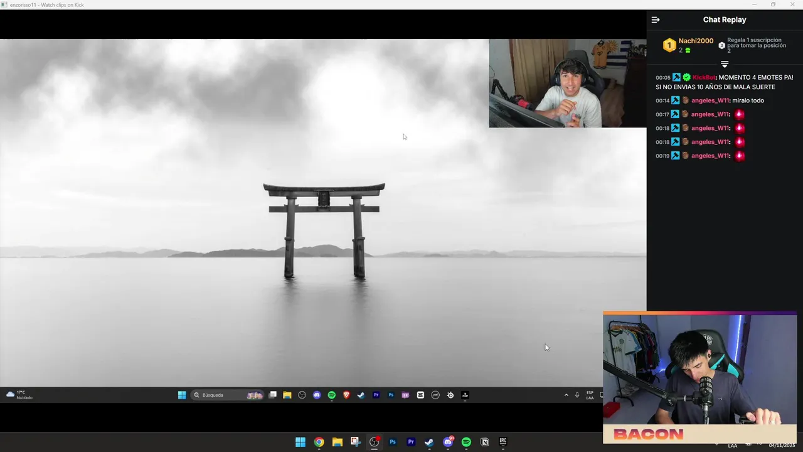Jump to the 00:14 chat timestamp
This screenshot has height=452, width=803.
click(663, 100)
